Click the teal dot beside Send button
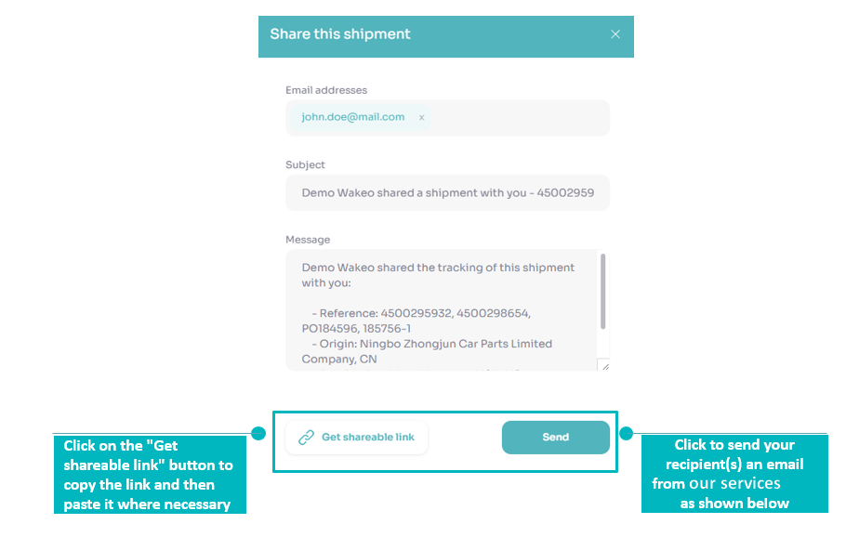The width and height of the screenshot is (846, 537). click(626, 434)
